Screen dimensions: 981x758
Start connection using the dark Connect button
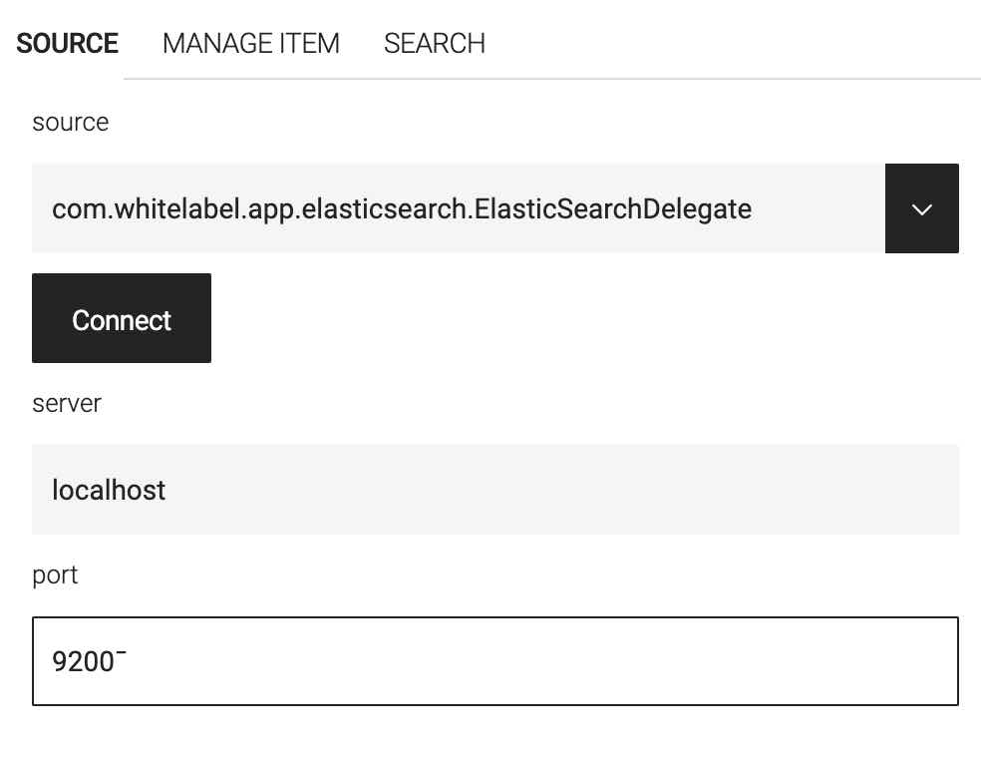(x=122, y=318)
